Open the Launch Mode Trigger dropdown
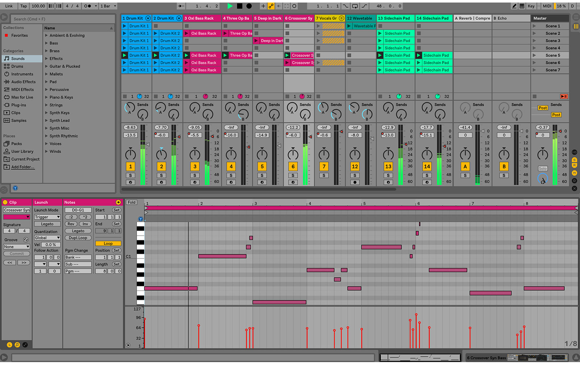Viewport: 580px width, 365px height. [x=47, y=217]
